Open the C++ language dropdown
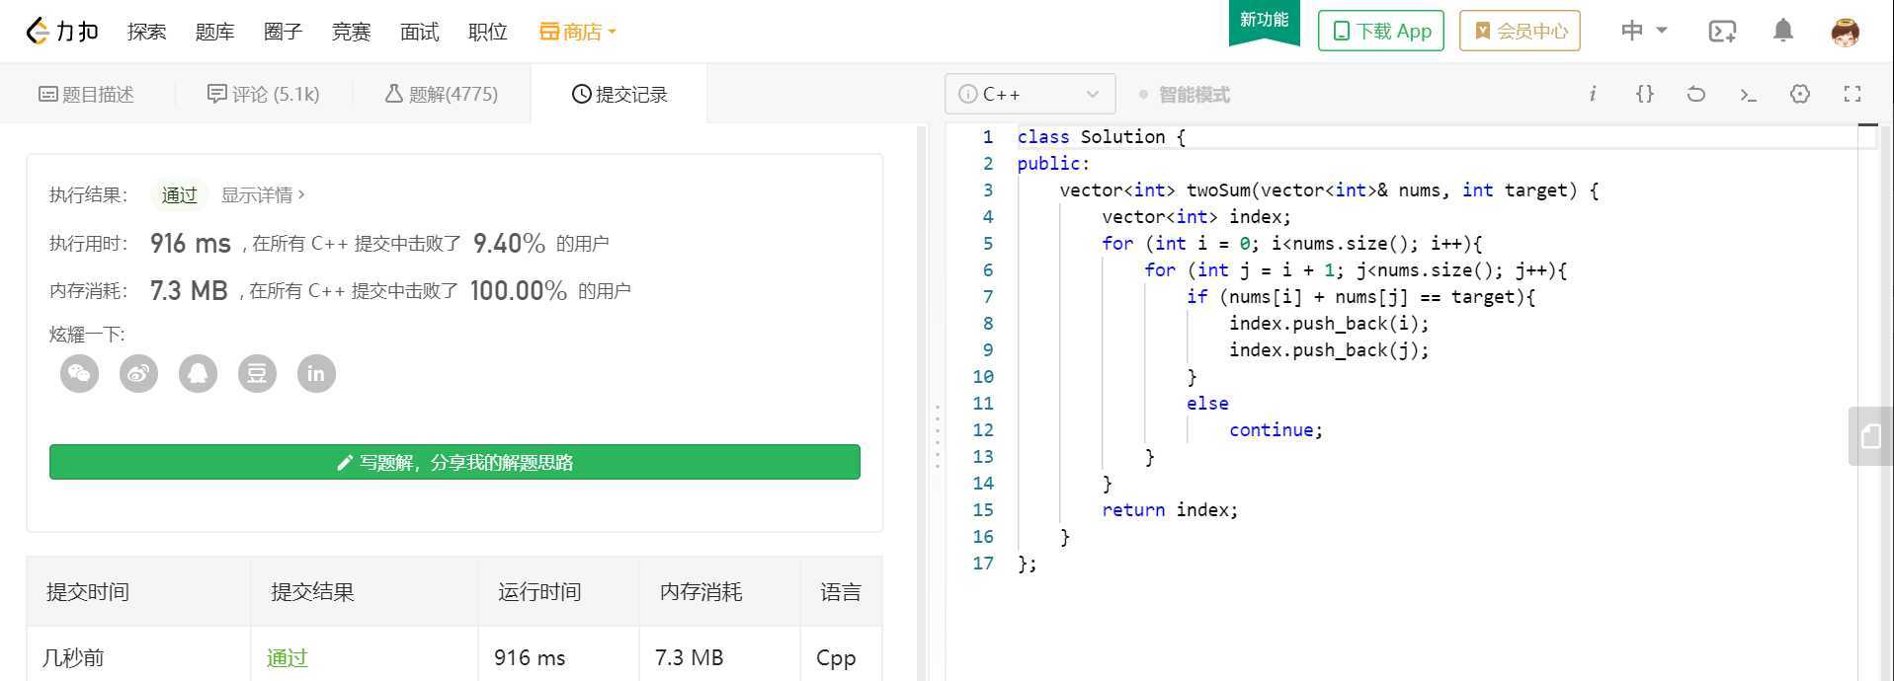This screenshot has height=681, width=1894. click(1029, 94)
